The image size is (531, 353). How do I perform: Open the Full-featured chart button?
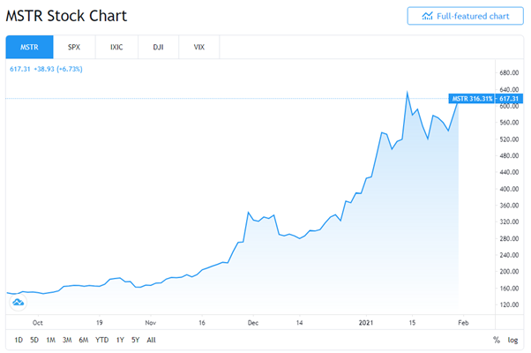pos(466,16)
